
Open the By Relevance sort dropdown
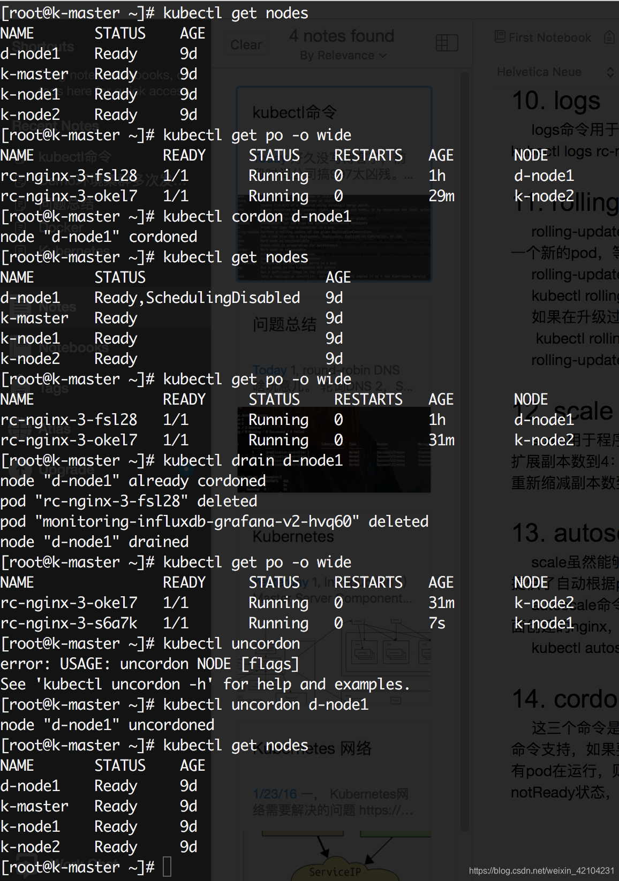pyautogui.click(x=343, y=56)
